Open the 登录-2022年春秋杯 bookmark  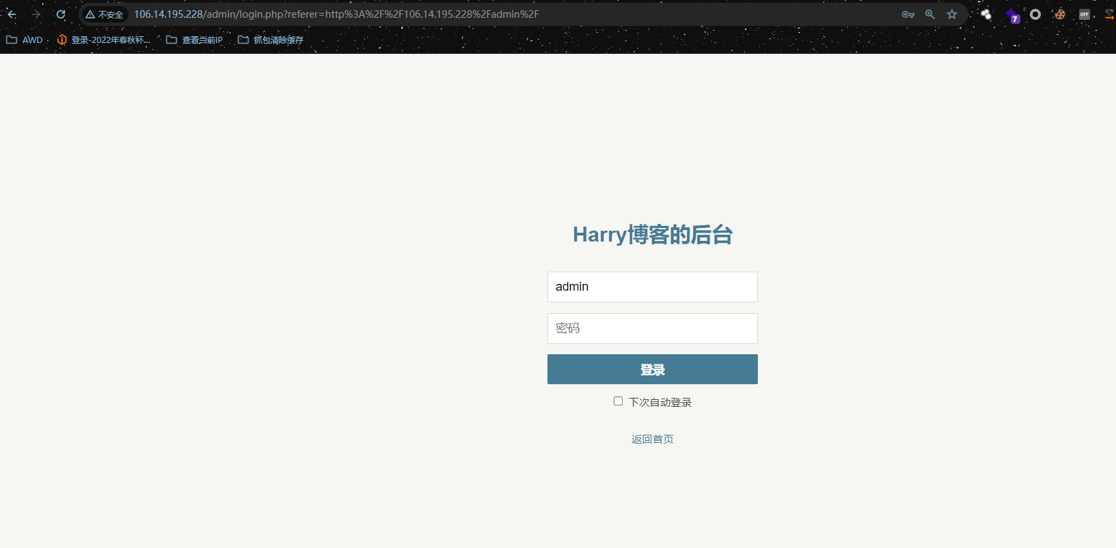[x=104, y=40]
